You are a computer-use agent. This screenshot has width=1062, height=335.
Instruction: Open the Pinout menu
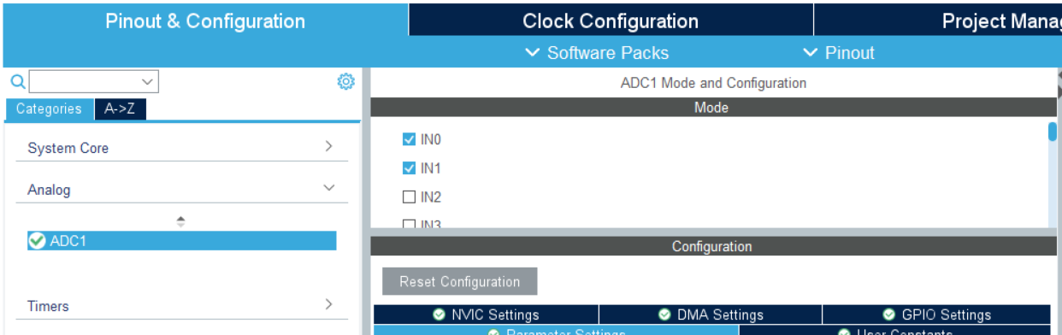point(839,53)
